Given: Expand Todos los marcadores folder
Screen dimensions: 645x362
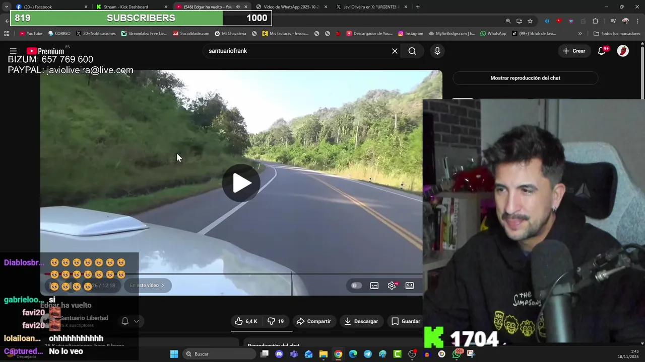Looking at the screenshot, I should click(617, 34).
